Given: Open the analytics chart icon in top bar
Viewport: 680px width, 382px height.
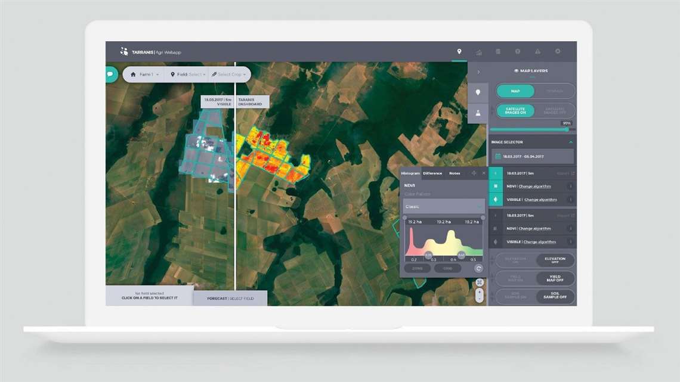Looking at the screenshot, I should click(479, 52).
